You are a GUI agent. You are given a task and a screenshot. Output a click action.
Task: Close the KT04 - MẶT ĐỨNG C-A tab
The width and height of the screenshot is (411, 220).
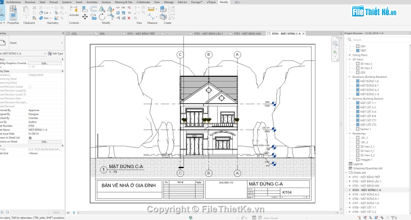pos(303,34)
